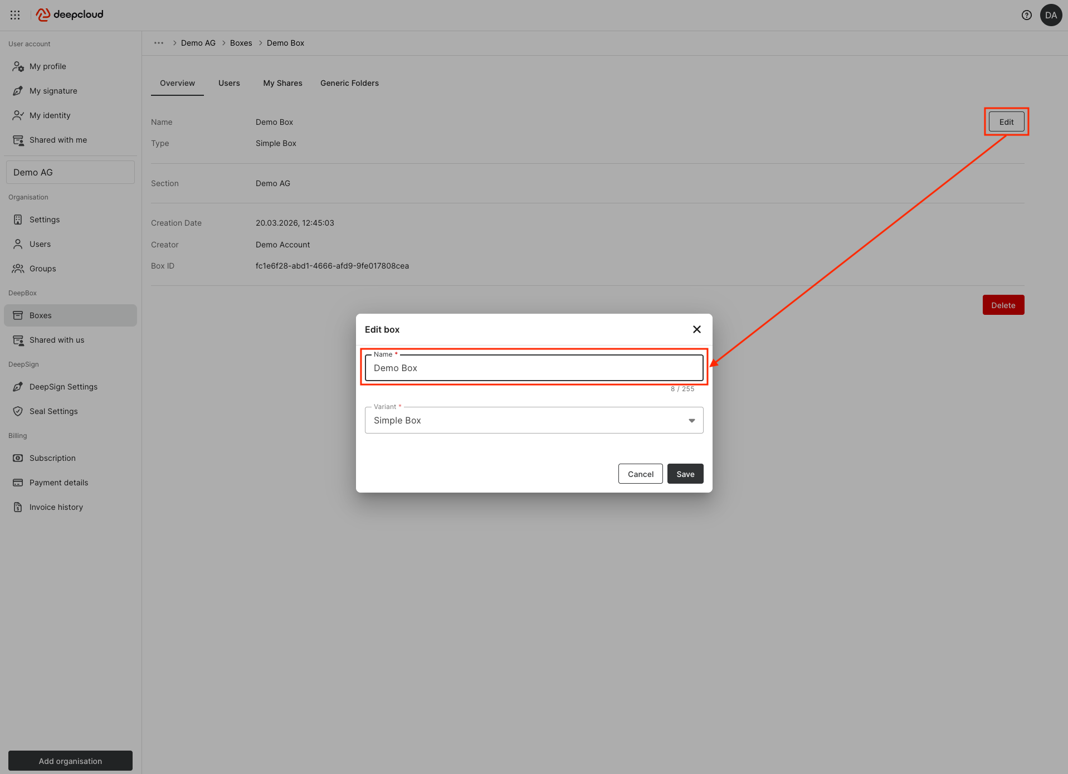
Task: Click the My signature pen icon
Action: (x=18, y=91)
